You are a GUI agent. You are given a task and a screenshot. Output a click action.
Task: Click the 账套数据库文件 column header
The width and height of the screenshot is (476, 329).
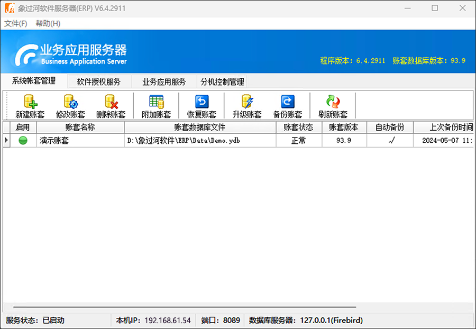coord(200,127)
